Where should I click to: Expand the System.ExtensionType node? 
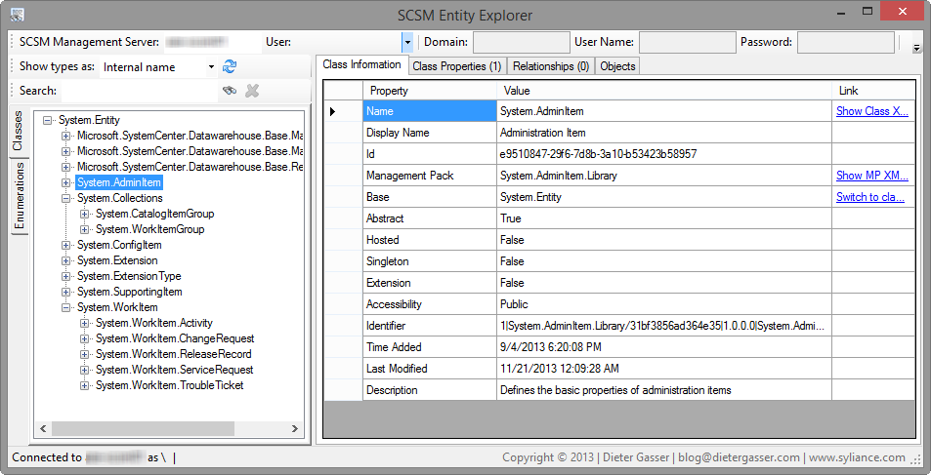(65, 276)
